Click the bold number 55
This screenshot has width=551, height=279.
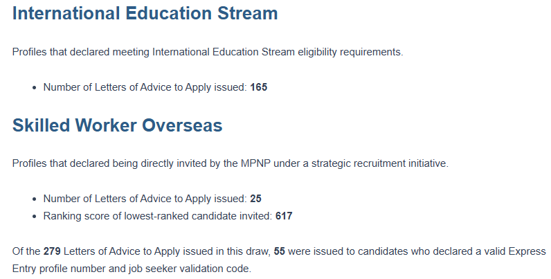[x=280, y=251]
